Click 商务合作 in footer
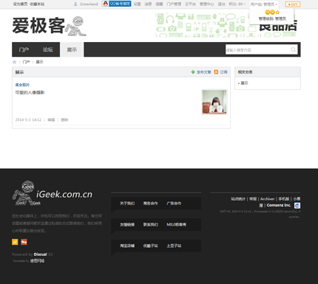This screenshot has width=318, height=284. [x=151, y=204]
